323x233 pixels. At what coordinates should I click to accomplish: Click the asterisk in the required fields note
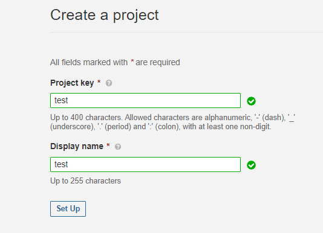coord(132,62)
